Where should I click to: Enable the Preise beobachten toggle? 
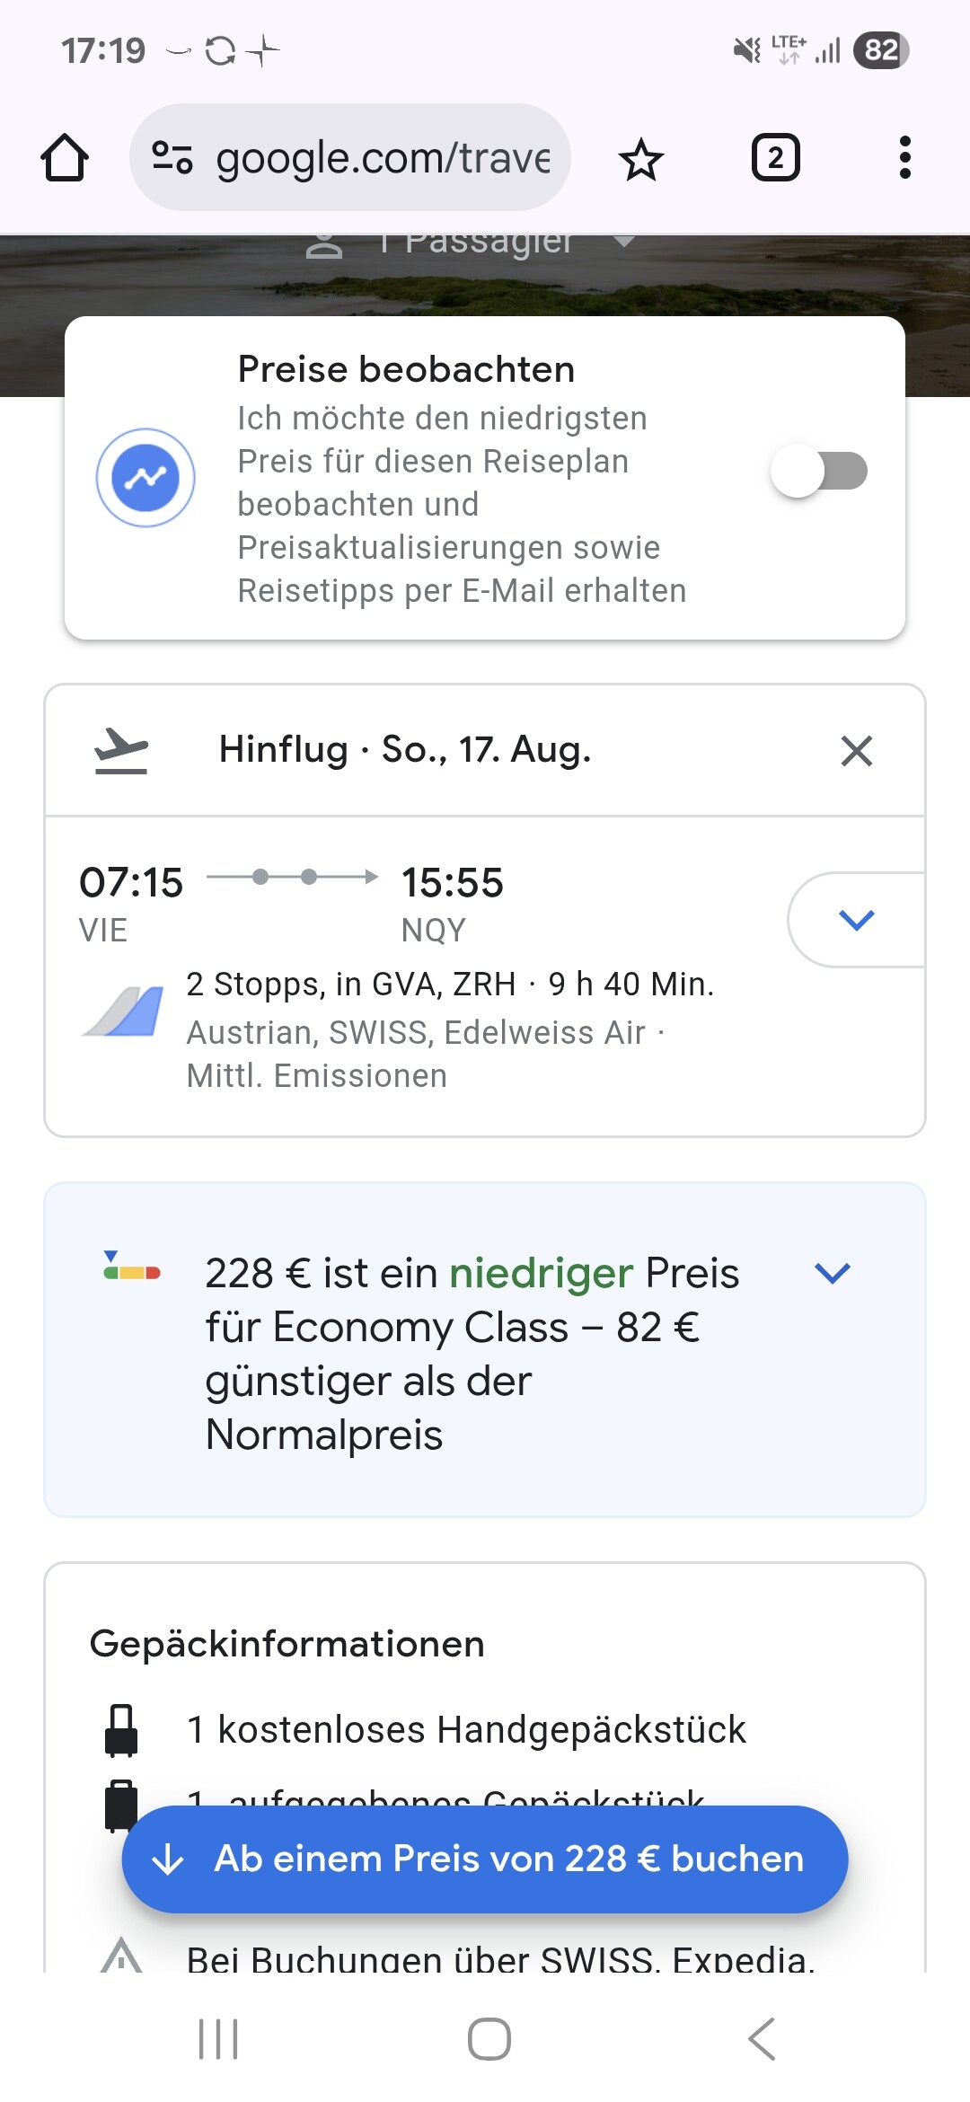[x=819, y=472]
